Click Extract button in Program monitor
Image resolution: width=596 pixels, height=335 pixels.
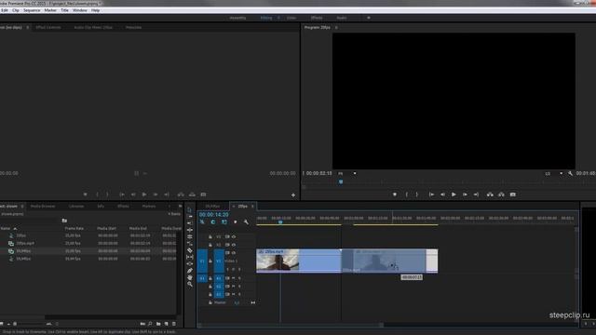[501, 194]
